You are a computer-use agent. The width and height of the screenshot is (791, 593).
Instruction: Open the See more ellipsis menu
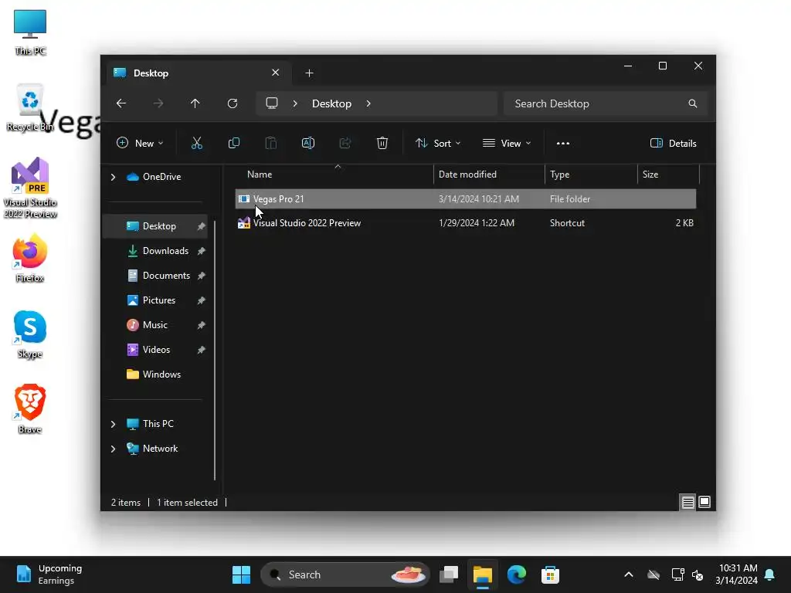click(563, 143)
